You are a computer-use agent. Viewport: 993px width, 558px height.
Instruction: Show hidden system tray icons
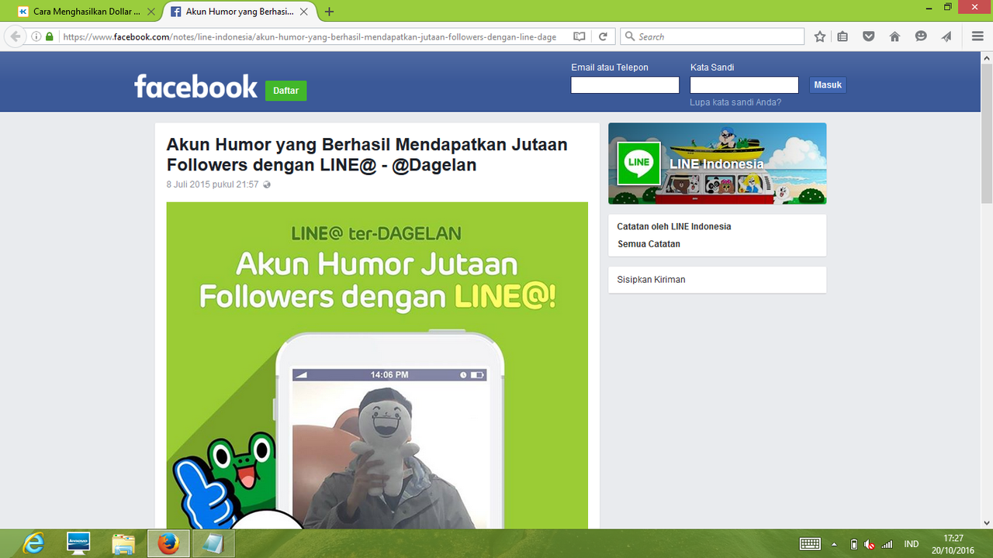point(835,544)
